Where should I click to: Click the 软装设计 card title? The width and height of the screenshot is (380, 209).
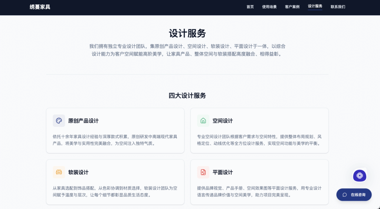tap(78, 173)
